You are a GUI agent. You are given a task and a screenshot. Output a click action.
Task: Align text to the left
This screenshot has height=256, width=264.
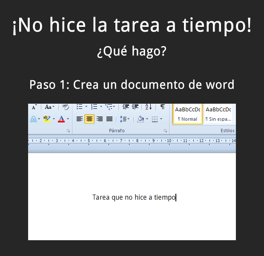point(80,119)
